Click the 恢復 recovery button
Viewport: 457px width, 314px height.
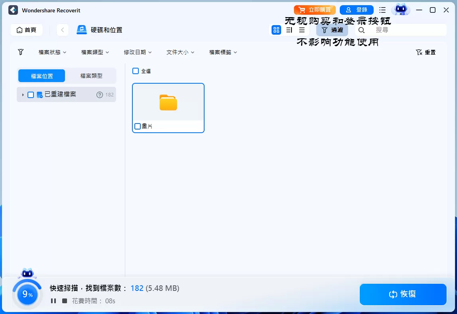tap(403, 294)
